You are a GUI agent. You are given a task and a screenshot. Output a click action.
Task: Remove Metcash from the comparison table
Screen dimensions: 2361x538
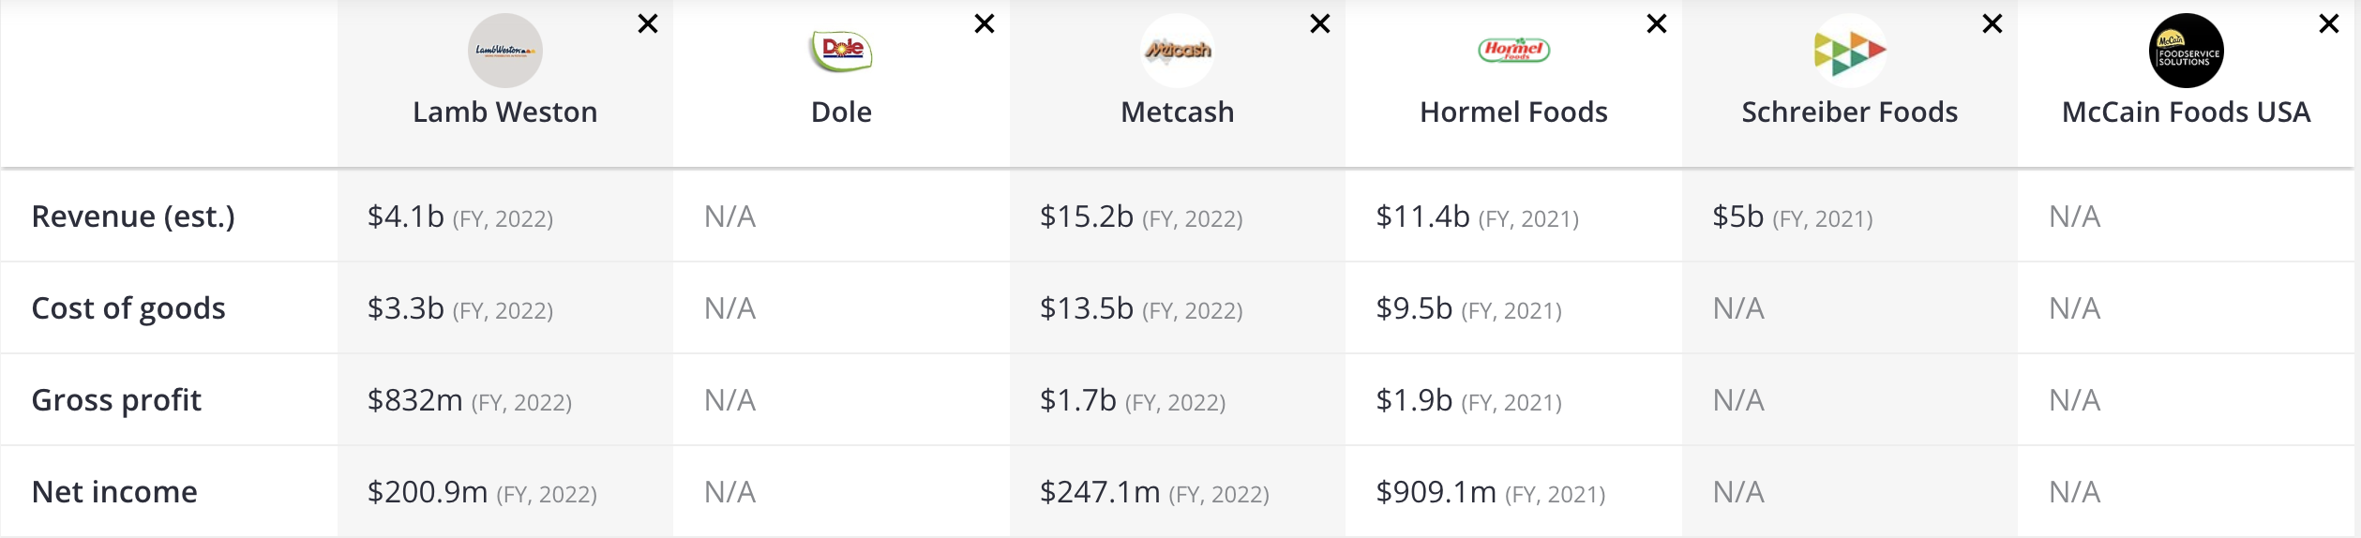pyautogui.click(x=1320, y=24)
